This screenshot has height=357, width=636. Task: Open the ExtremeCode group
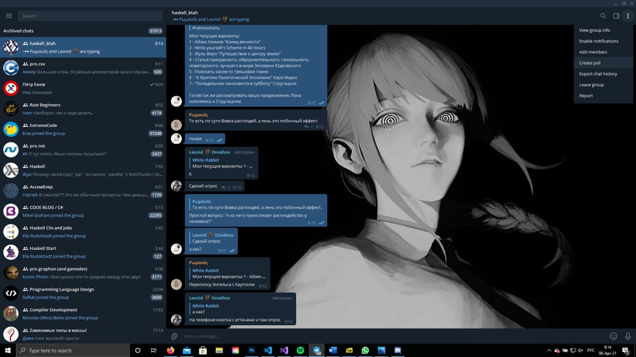(x=83, y=129)
